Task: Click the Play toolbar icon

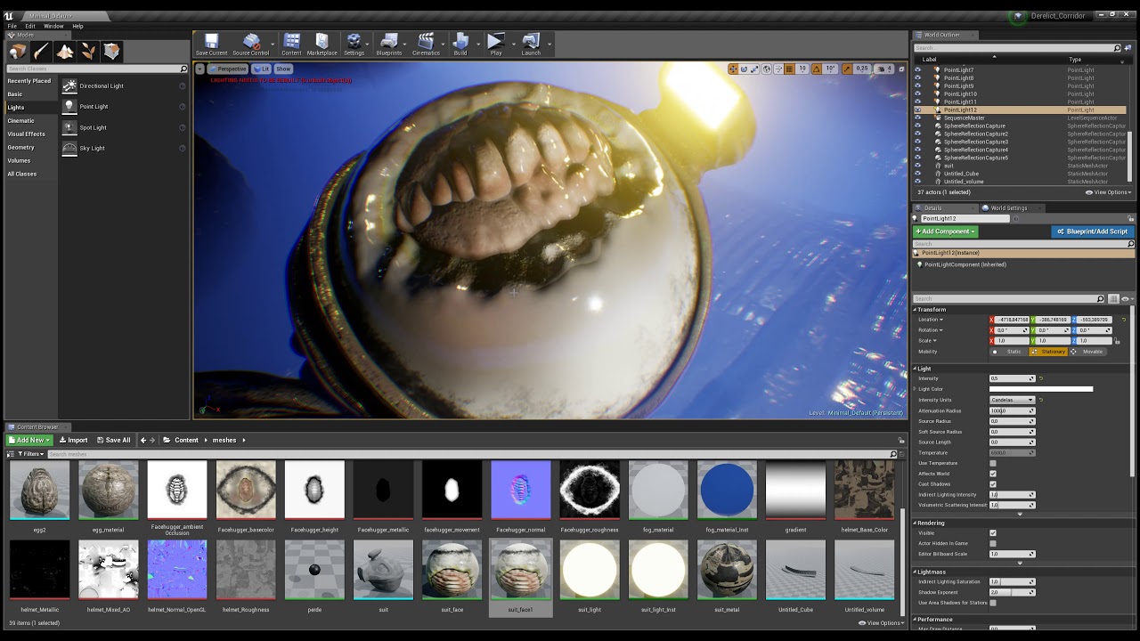Action: point(496,45)
